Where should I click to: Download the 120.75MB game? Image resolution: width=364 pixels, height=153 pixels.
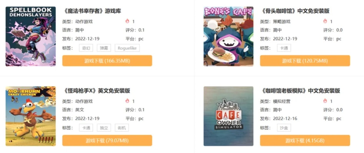[305, 61]
